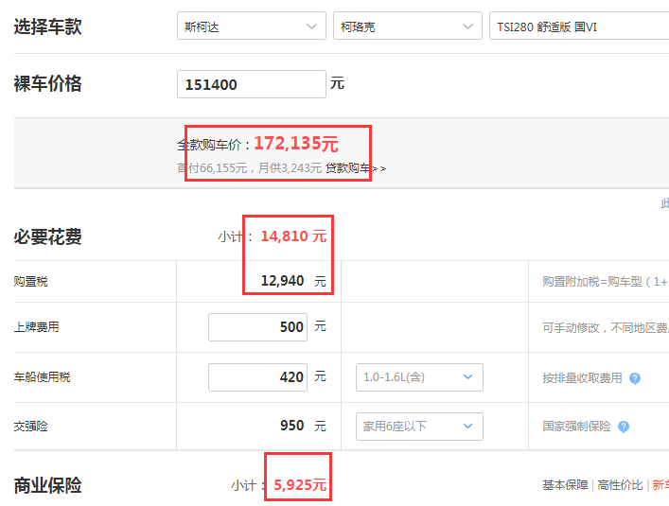Click the 172,135元 full purchase price
Image resolution: width=669 pixels, height=506 pixels.
[296, 144]
